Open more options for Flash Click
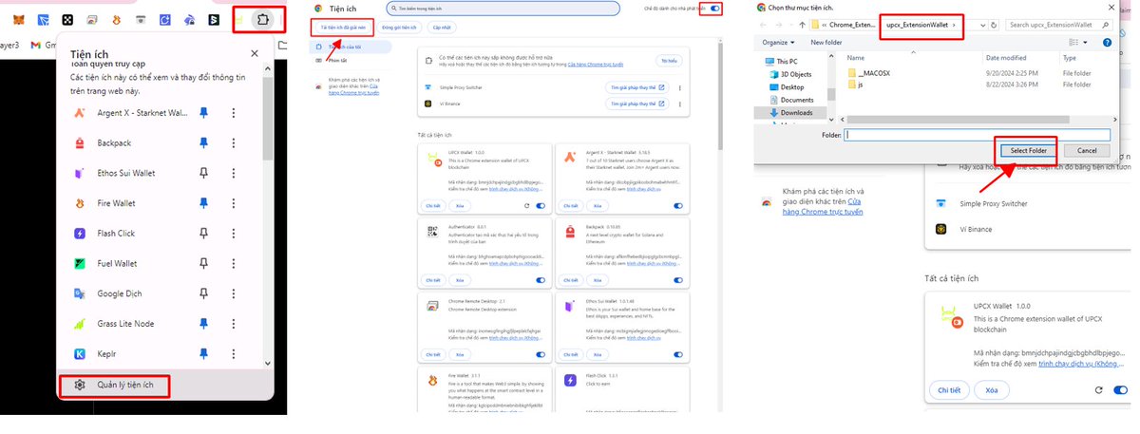1140x434 pixels. (235, 234)
